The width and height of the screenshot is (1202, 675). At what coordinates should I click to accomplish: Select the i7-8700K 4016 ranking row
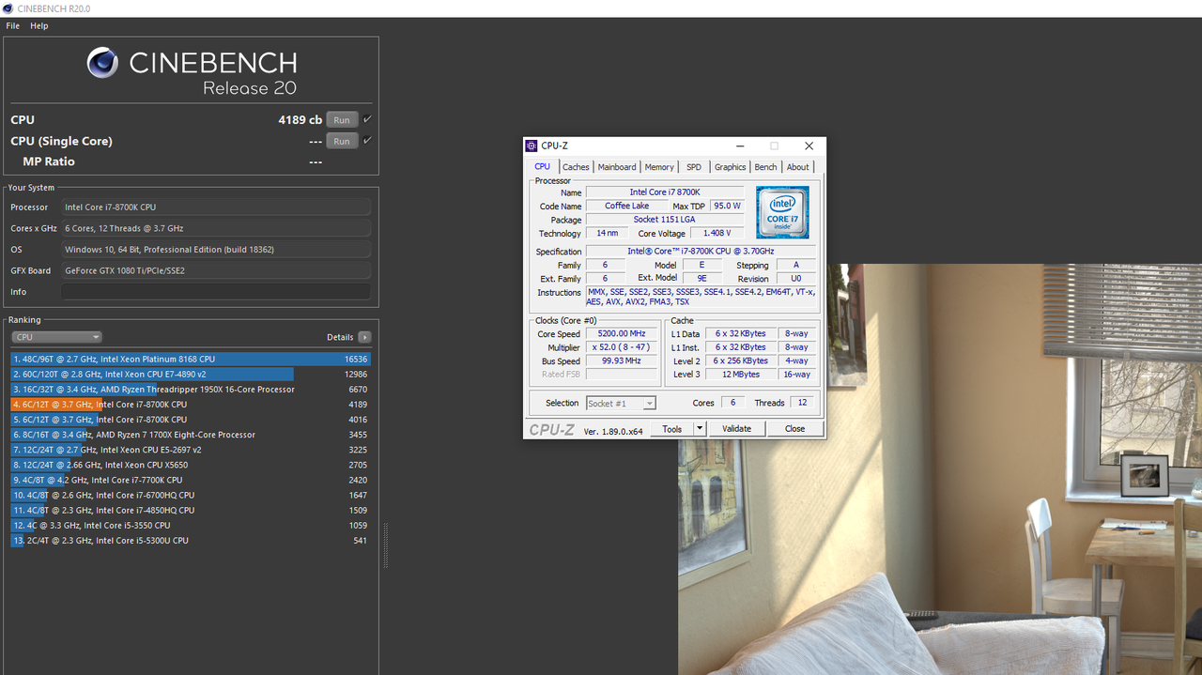pos(191,420)
